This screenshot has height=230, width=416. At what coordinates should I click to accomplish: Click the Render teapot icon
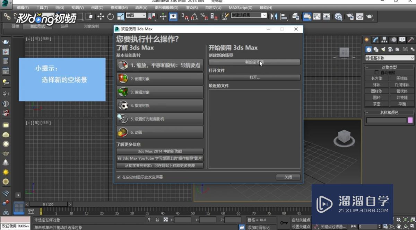click(370, 16)
